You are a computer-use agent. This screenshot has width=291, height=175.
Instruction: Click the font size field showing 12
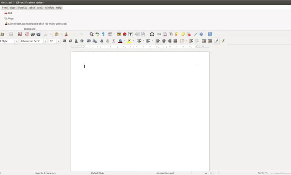pos(53,41)
